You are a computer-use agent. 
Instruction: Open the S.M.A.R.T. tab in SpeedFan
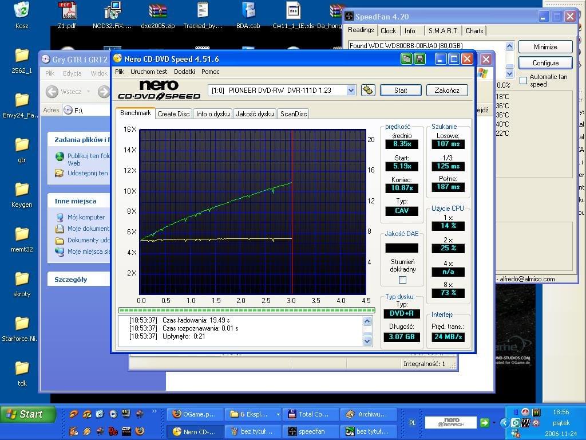pyautogui.click(x=444, y=31)
